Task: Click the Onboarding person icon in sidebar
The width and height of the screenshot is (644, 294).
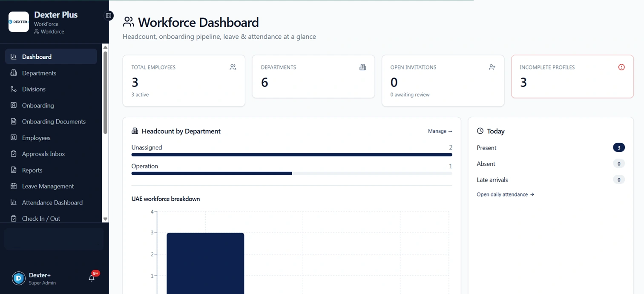Action: [14, 105]
